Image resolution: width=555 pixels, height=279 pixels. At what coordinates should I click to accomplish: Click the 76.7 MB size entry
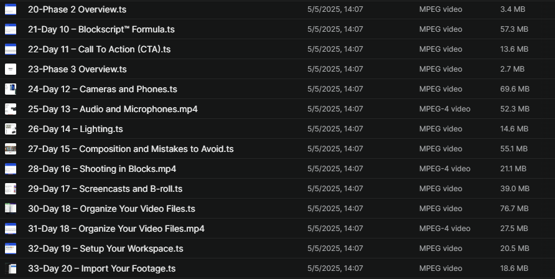point(514,209)
